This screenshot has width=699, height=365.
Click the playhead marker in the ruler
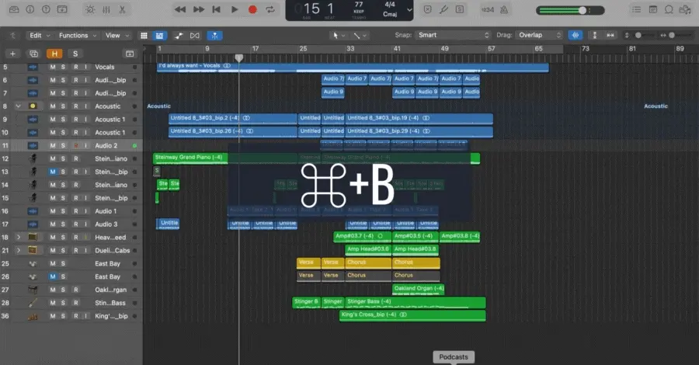[239, 58]
